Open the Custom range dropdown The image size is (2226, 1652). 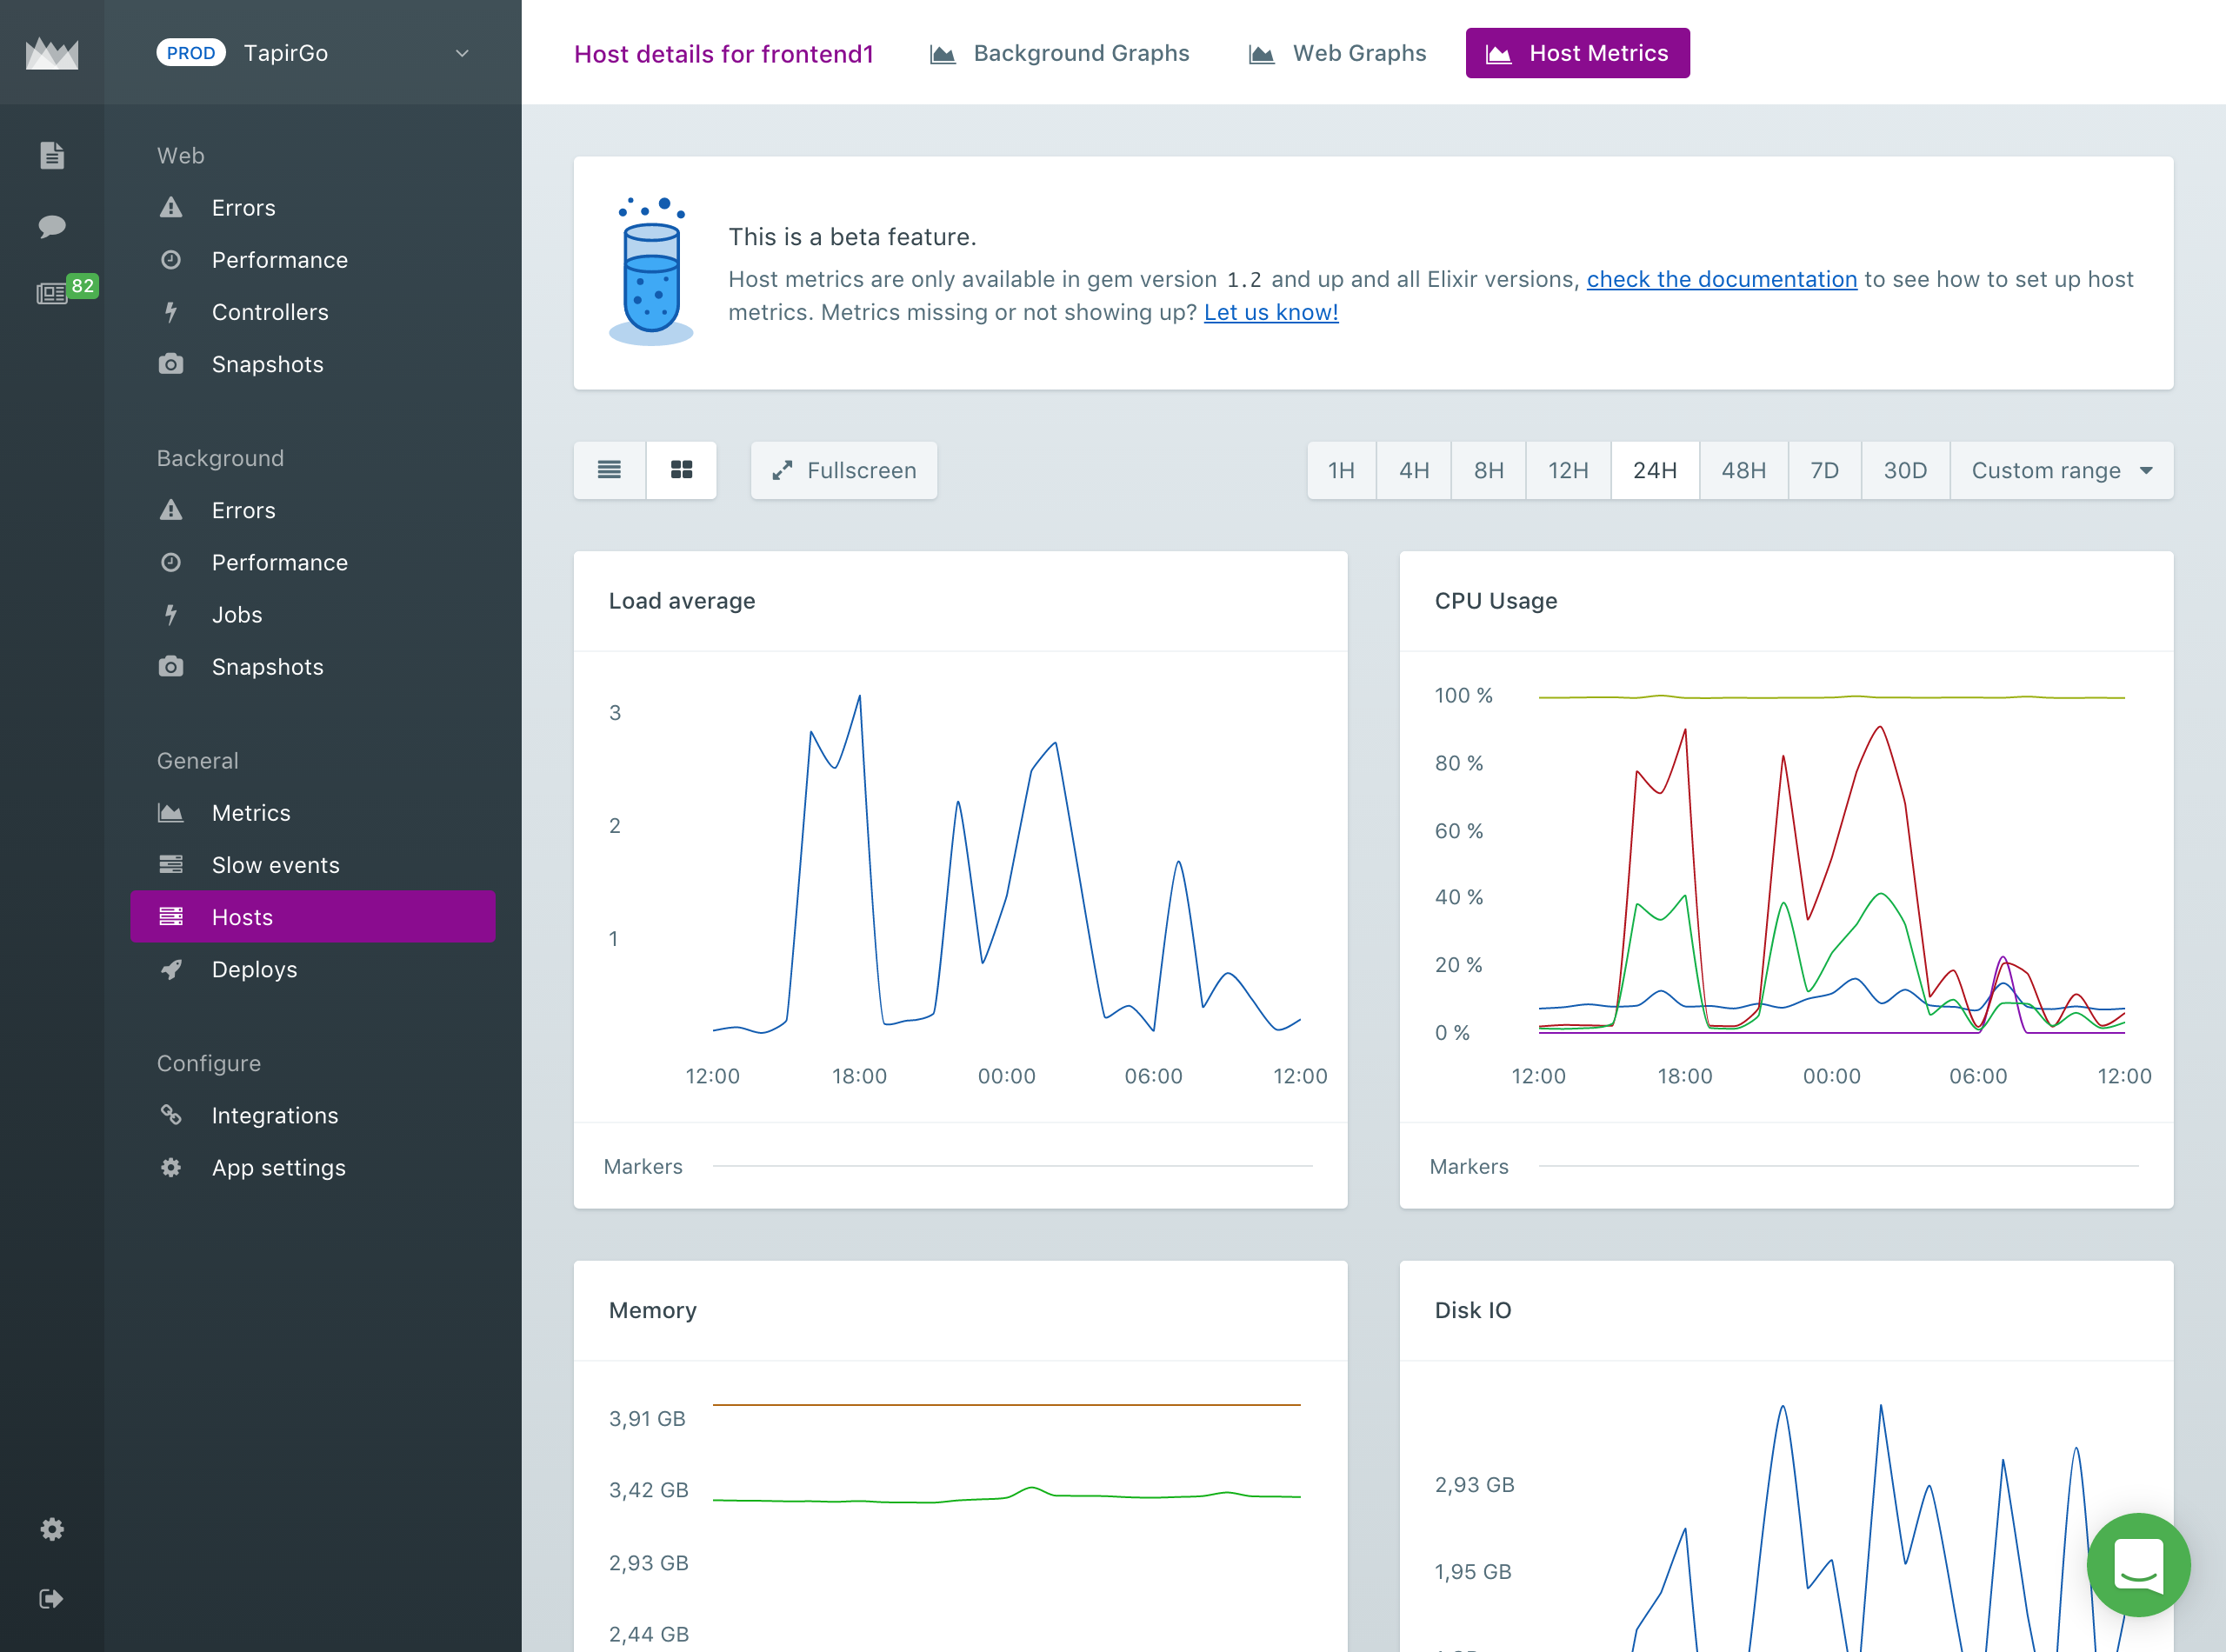click(x=2061, y=470)
